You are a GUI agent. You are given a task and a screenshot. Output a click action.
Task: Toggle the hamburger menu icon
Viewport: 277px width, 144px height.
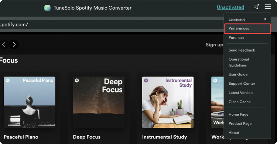(268, 7)
